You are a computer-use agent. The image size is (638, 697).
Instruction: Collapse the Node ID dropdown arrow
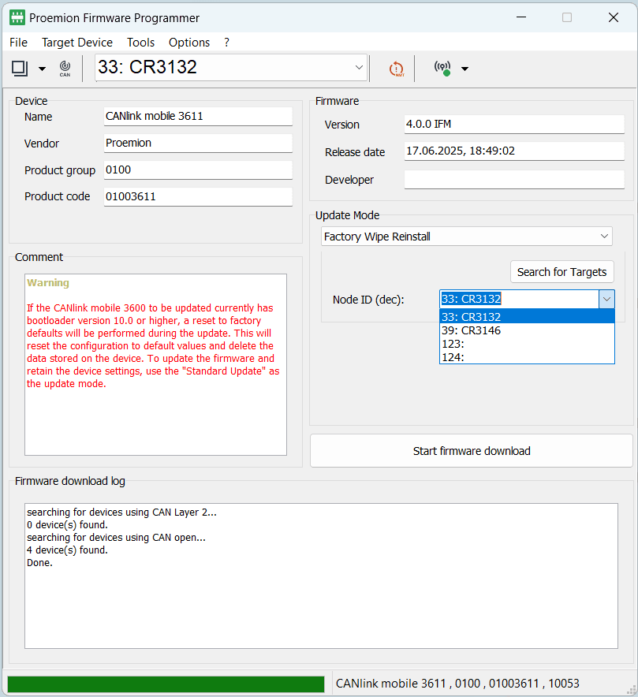click(606, 299)
